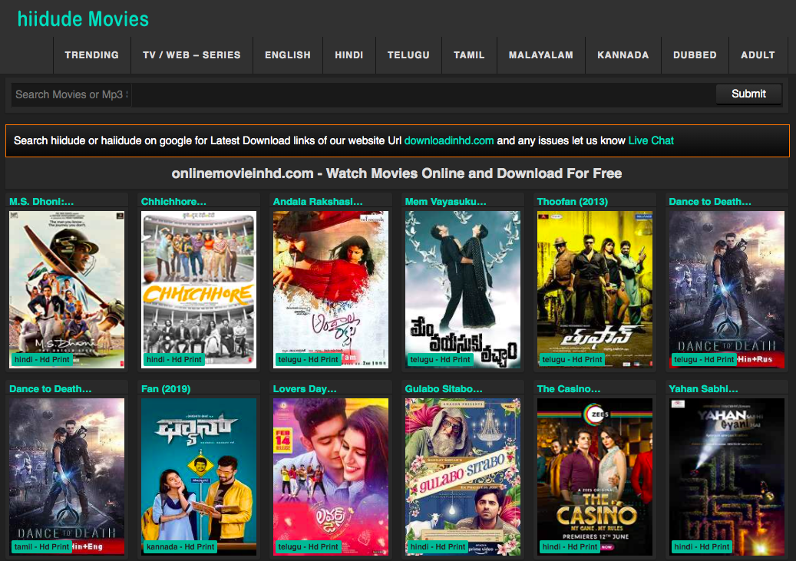Select the Telugu category in navigation
The height and width of the screenshot is (561, 796).
[x=408, y=55]
